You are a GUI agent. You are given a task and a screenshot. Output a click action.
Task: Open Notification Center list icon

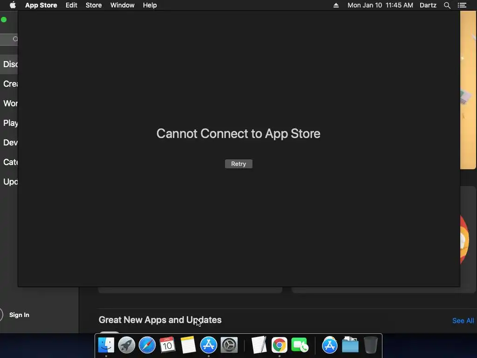[x=462, y=5]
